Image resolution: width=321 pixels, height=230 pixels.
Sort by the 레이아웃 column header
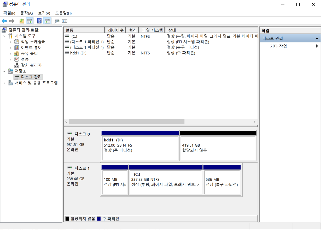115,30
